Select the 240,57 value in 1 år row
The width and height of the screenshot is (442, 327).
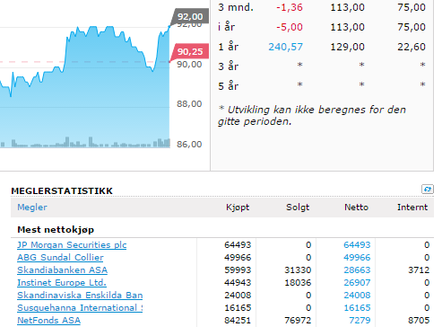tap(285, 47)
